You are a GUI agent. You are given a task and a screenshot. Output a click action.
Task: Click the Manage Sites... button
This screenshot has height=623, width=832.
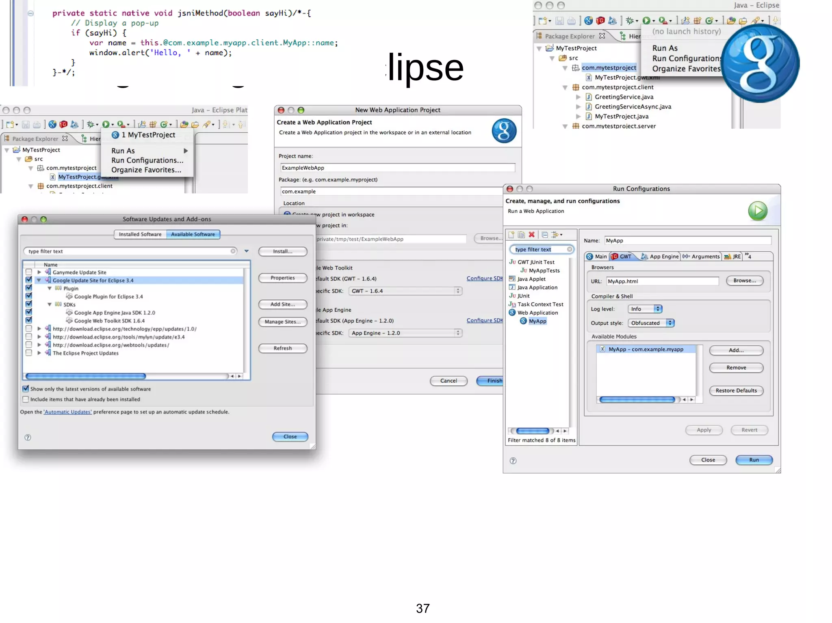(283, 321)
